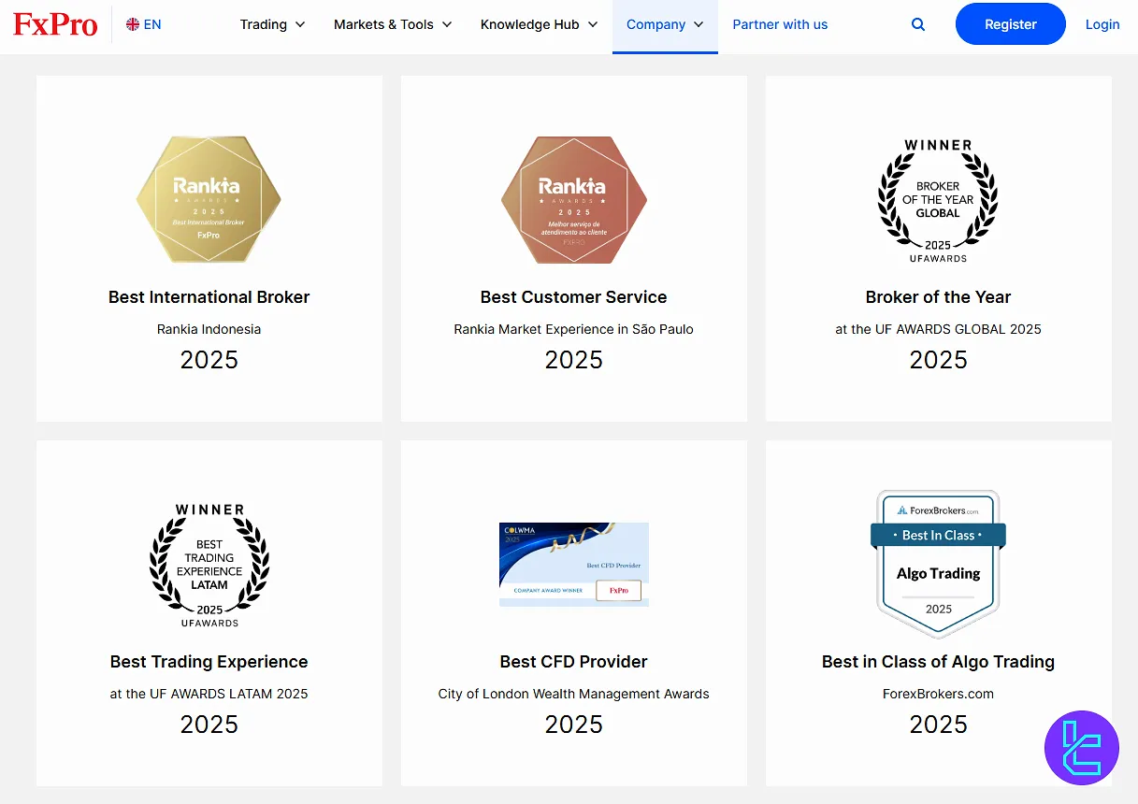
Task: Open the search magnifier icon
Action: (918, 24)
